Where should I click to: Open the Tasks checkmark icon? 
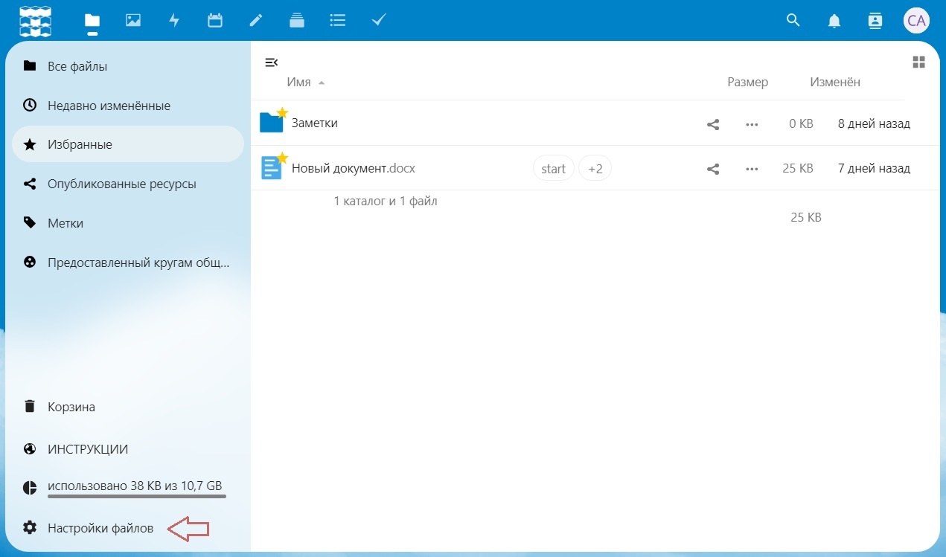(379, 21)
